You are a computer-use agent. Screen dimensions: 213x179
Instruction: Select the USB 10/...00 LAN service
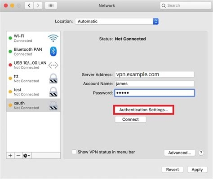coord(33,65)
